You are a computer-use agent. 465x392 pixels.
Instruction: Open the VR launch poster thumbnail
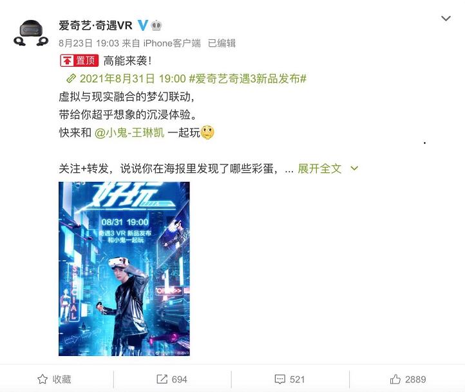(124, 269)
